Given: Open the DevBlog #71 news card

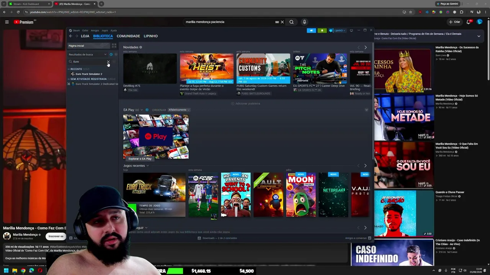Looking at the screenshot, I should pos(150,69).
